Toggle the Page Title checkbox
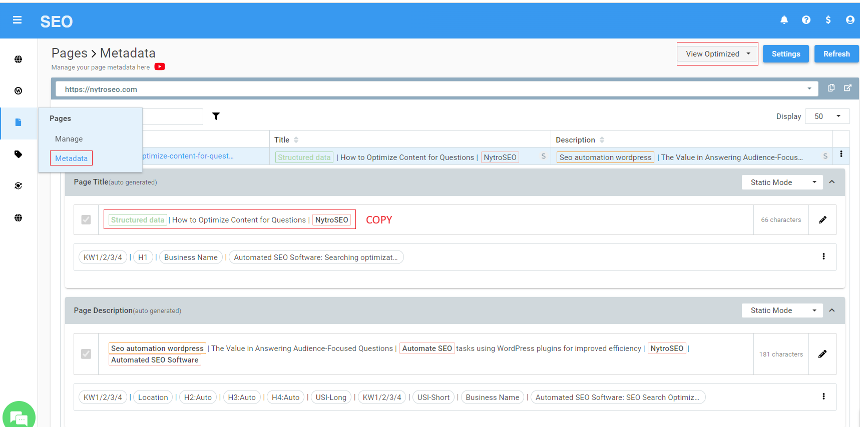This screenshot has height=427, width=860. coord(86,219)
